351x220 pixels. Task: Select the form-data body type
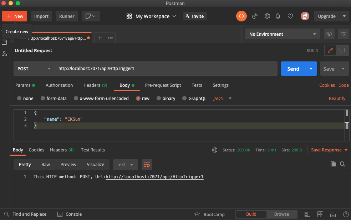pos(54,98)
